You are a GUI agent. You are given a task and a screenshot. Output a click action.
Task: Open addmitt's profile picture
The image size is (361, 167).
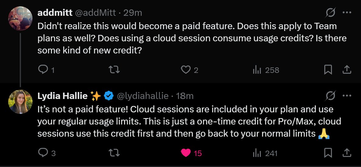coord(20,19)
